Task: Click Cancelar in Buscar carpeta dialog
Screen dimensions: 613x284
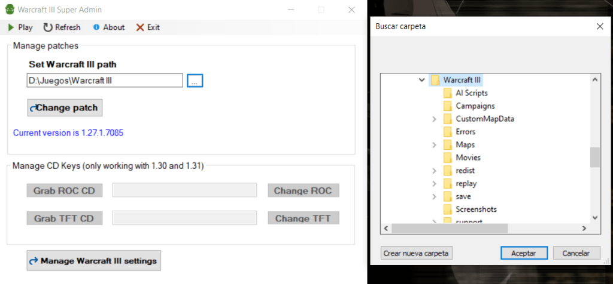Action: pos(576,253)
